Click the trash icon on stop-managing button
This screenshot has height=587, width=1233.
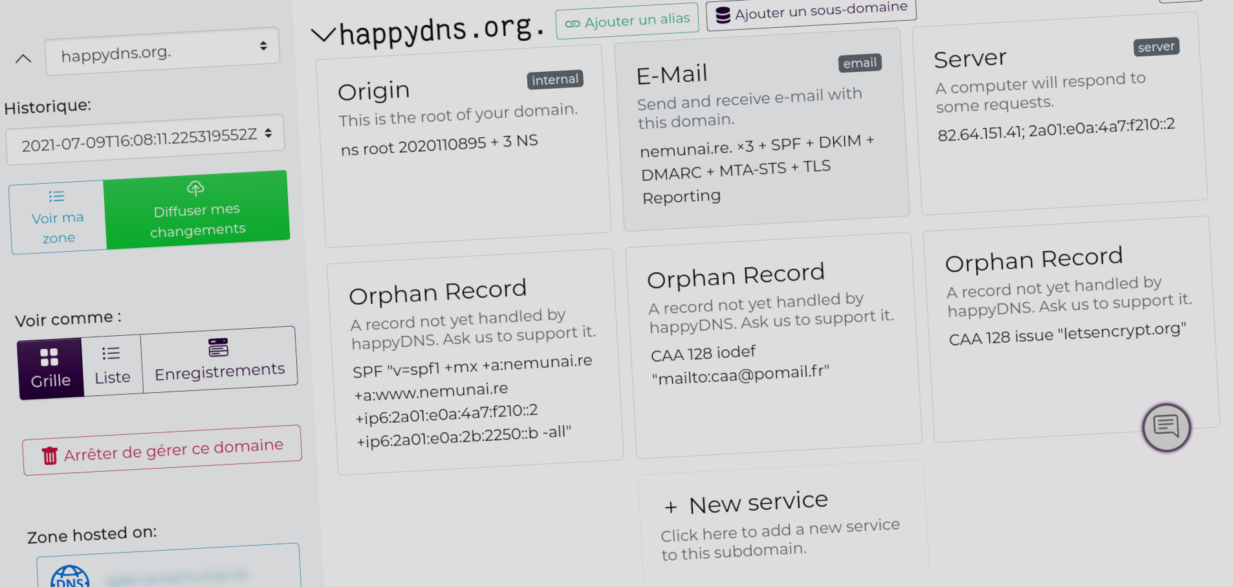[50, 456]
